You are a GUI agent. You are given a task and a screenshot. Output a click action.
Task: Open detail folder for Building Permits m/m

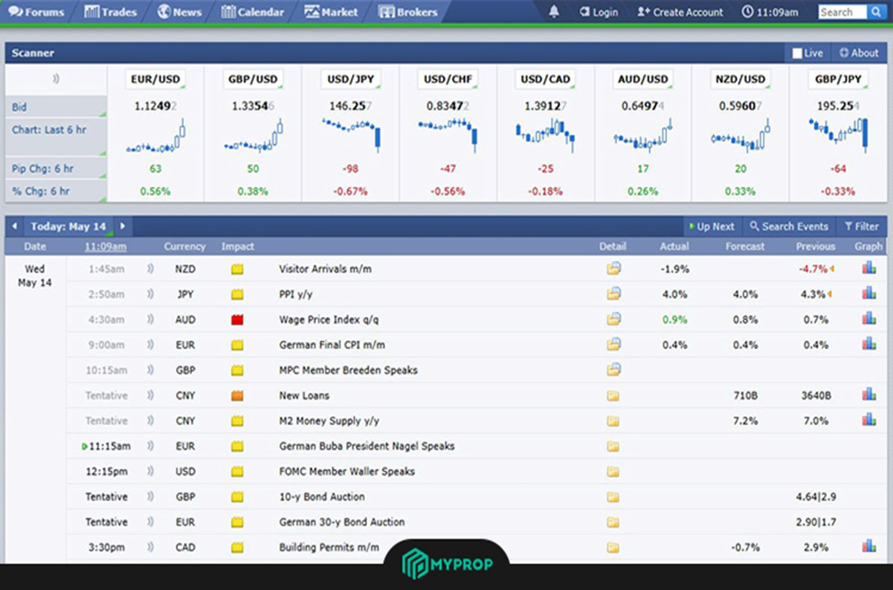tap(613, 548)
